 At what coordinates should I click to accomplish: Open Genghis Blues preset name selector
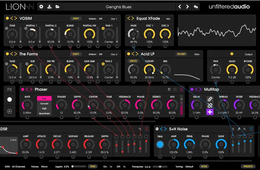click(118, 7)
